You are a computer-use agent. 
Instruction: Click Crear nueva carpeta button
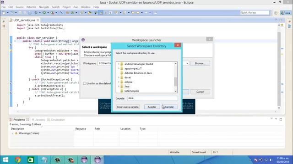coord(128,107)
